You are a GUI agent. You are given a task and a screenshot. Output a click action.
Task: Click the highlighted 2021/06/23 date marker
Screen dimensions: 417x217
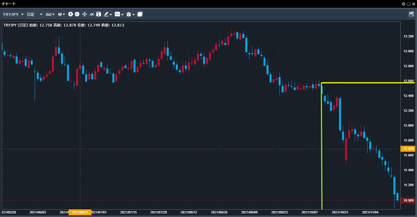tap(80, 213)
